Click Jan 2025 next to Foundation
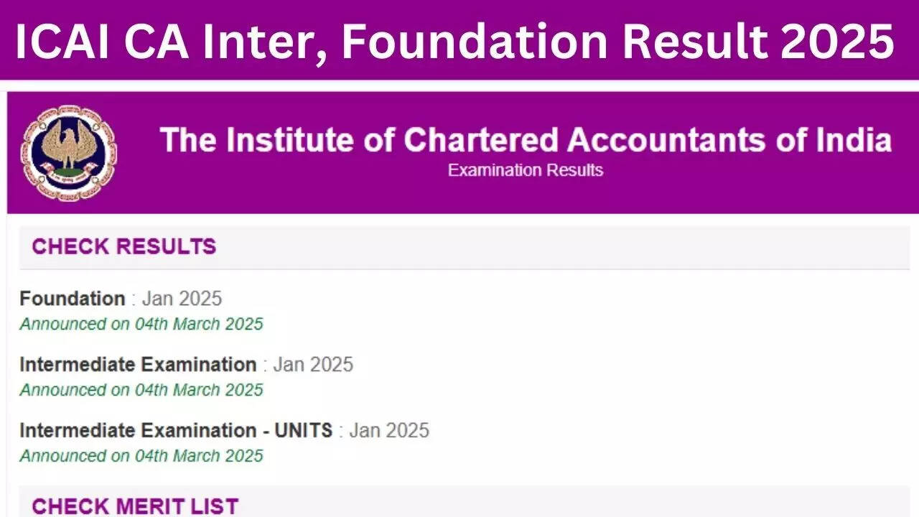The image size is (919, 517). coord(182,299)
